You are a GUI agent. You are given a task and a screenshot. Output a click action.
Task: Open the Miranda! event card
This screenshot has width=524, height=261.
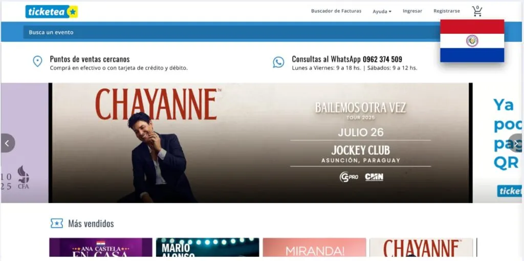pyautogui.click(x=315, y=247)
